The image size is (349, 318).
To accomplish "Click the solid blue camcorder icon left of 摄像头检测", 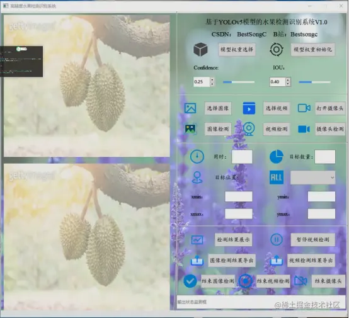I will click(x=304, y=129).
